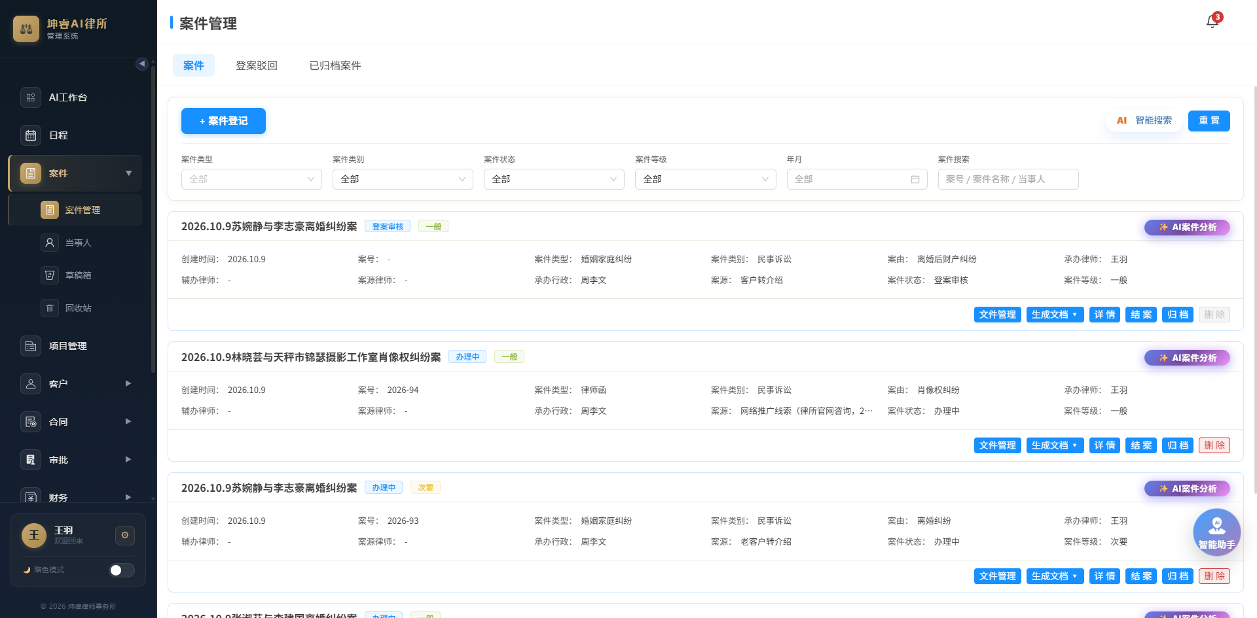
Task: Archive 登案审核 case with 归档
Action: coord(1178,315)
